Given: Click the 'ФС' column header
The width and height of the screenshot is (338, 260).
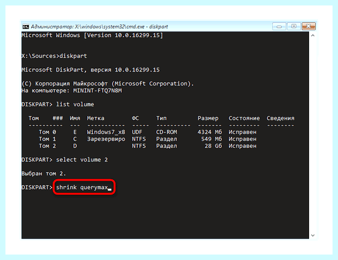Looking at the screenshot, I should (135, 118).
